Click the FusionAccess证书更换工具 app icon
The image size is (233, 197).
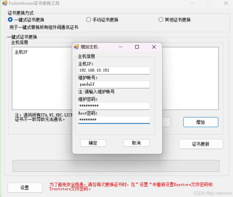5,3
